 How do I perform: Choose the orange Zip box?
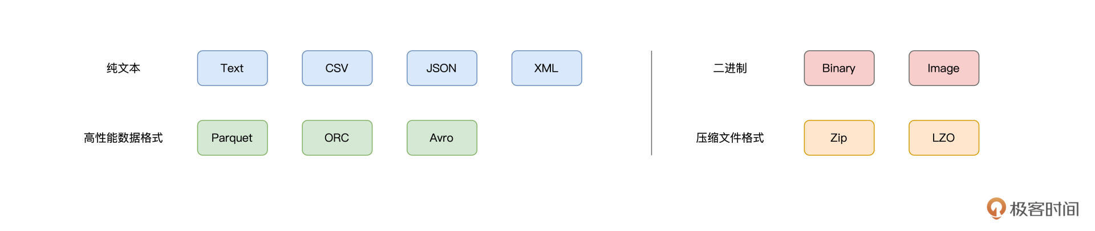pos(838,138)
